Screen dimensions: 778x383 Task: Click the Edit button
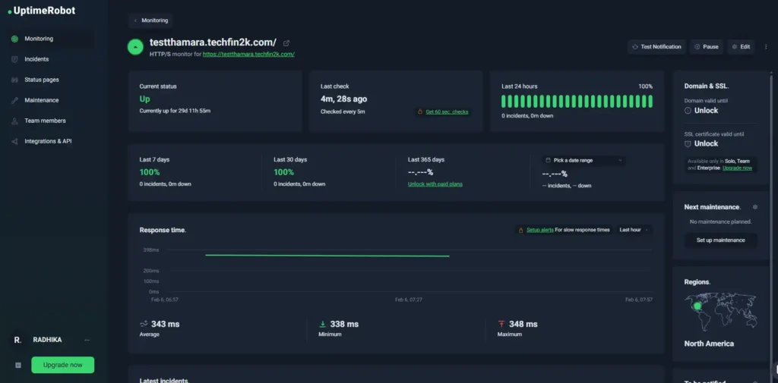coord(741,46)
